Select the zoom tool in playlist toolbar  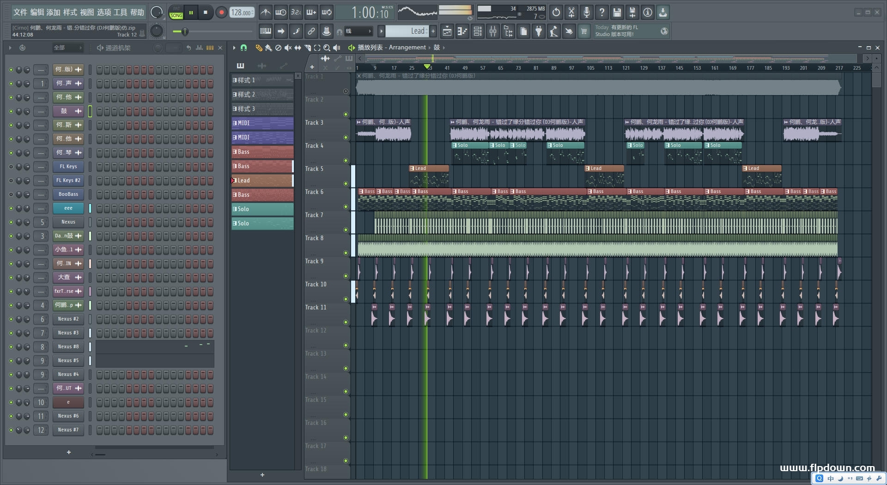coord(327,48)
